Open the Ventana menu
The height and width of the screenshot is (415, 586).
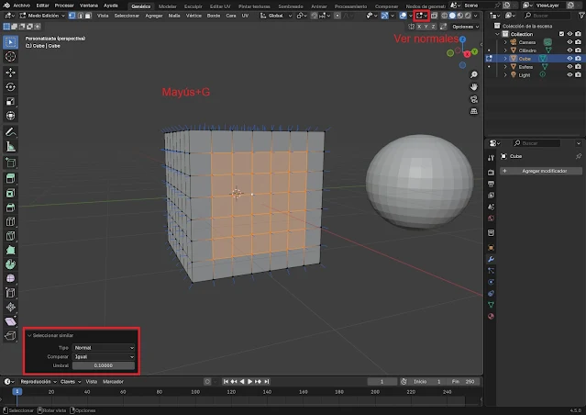tap(89, 6)
